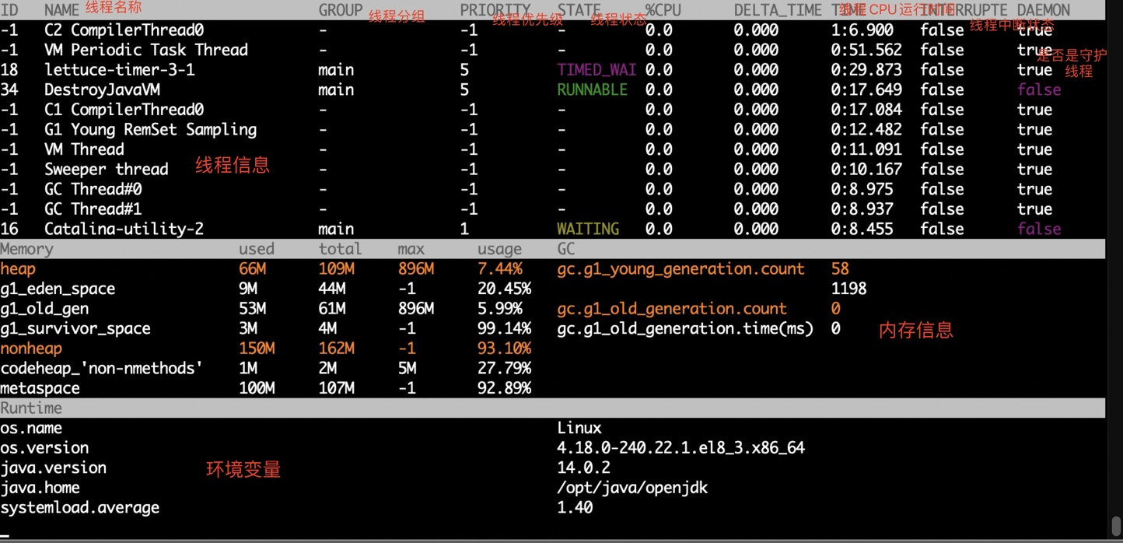The height and width of the screenshot is (543, 1123).
Task: Select the GC Thread#1 name
Action: click(x=93, y=209)
